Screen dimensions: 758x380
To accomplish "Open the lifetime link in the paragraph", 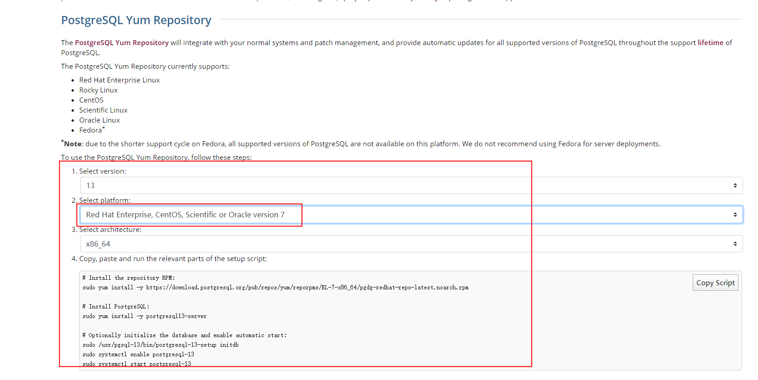I will coord(710,42).
